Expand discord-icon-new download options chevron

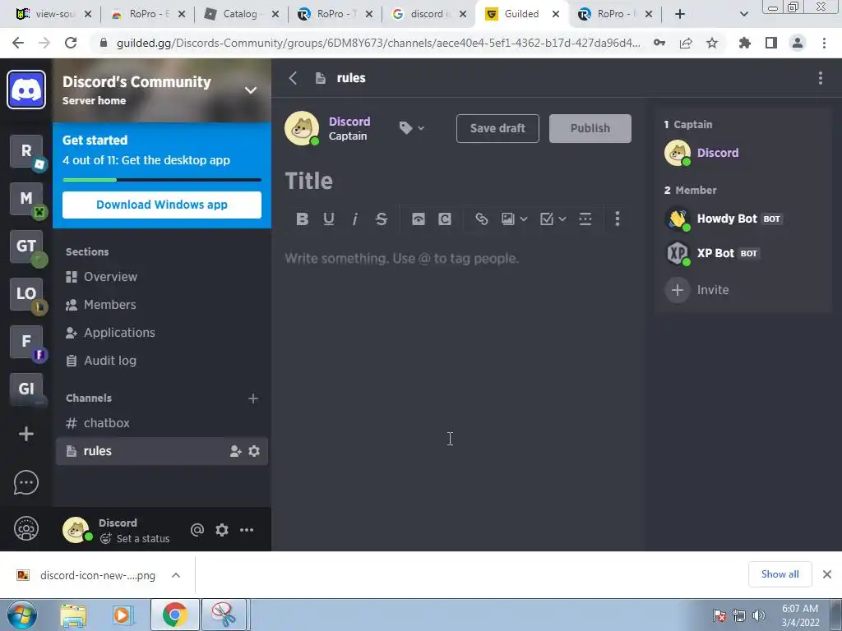(x=176, y=575)
